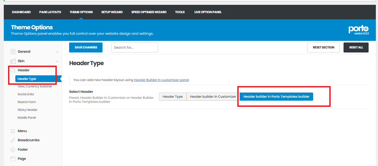Click the Skin paint icon in sidebar
Screen dimensions: 378x166
pos(13,61)
